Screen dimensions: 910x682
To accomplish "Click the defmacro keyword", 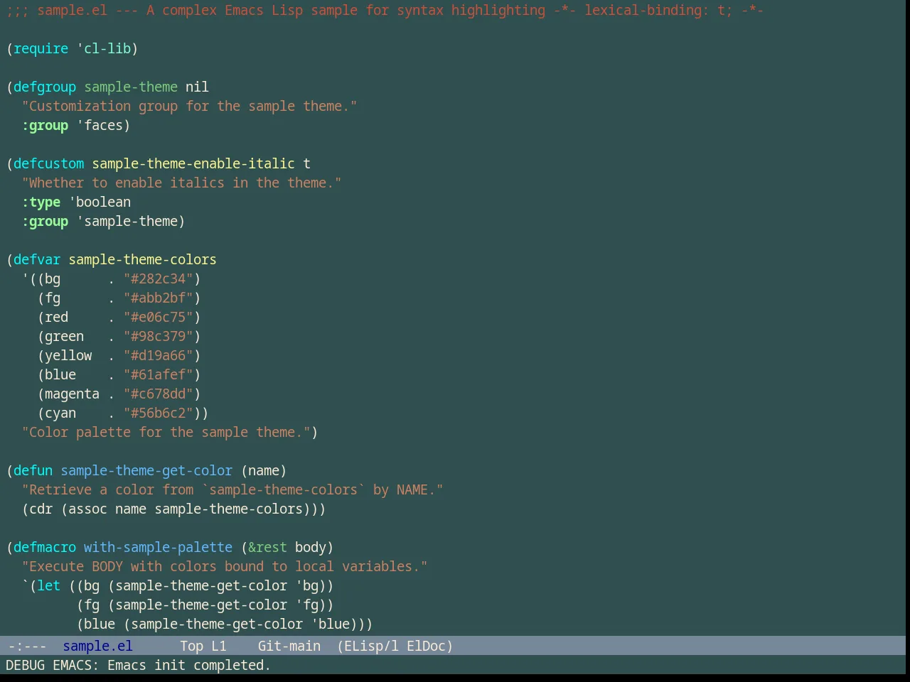I will 45,547.
